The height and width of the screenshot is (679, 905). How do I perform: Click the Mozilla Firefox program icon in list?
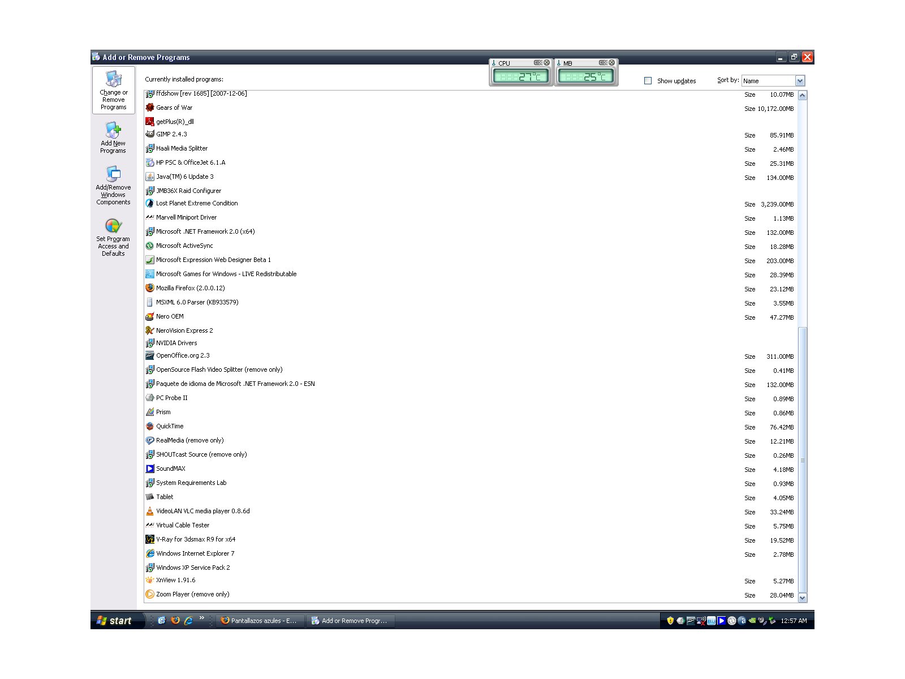(x=150, y=288)
